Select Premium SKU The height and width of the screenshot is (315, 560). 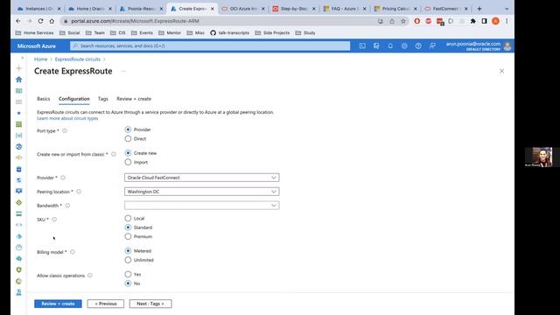[128, 236]
